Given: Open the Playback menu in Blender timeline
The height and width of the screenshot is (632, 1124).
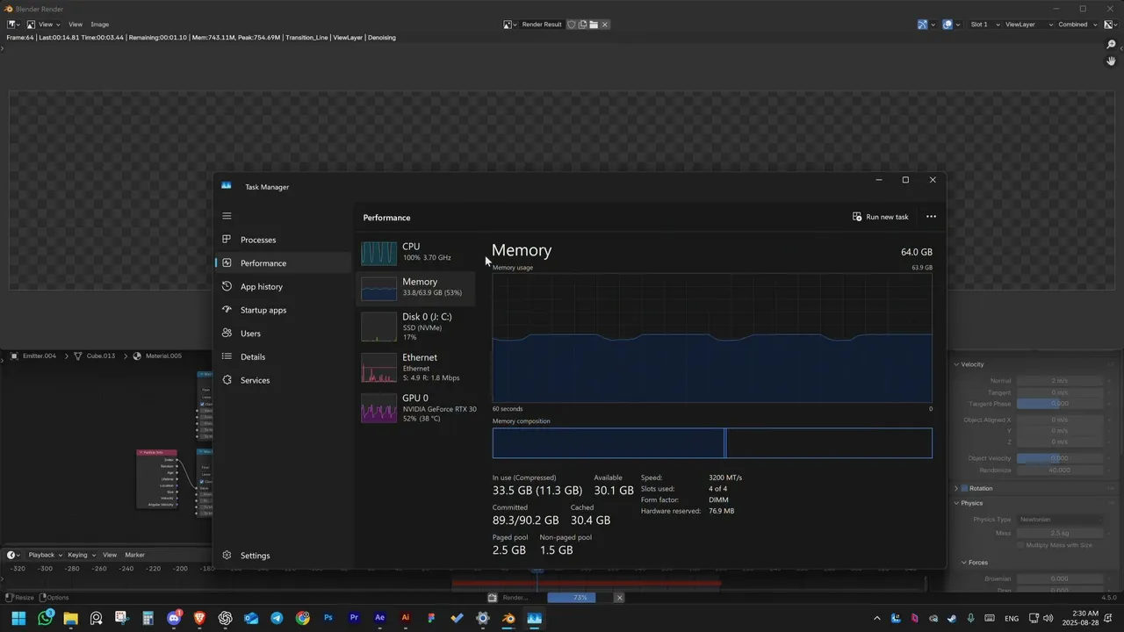Looking at the screenshot, I should [44, 555].
